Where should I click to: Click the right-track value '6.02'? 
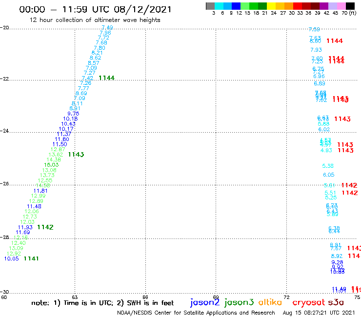click(x=324, y=129)
